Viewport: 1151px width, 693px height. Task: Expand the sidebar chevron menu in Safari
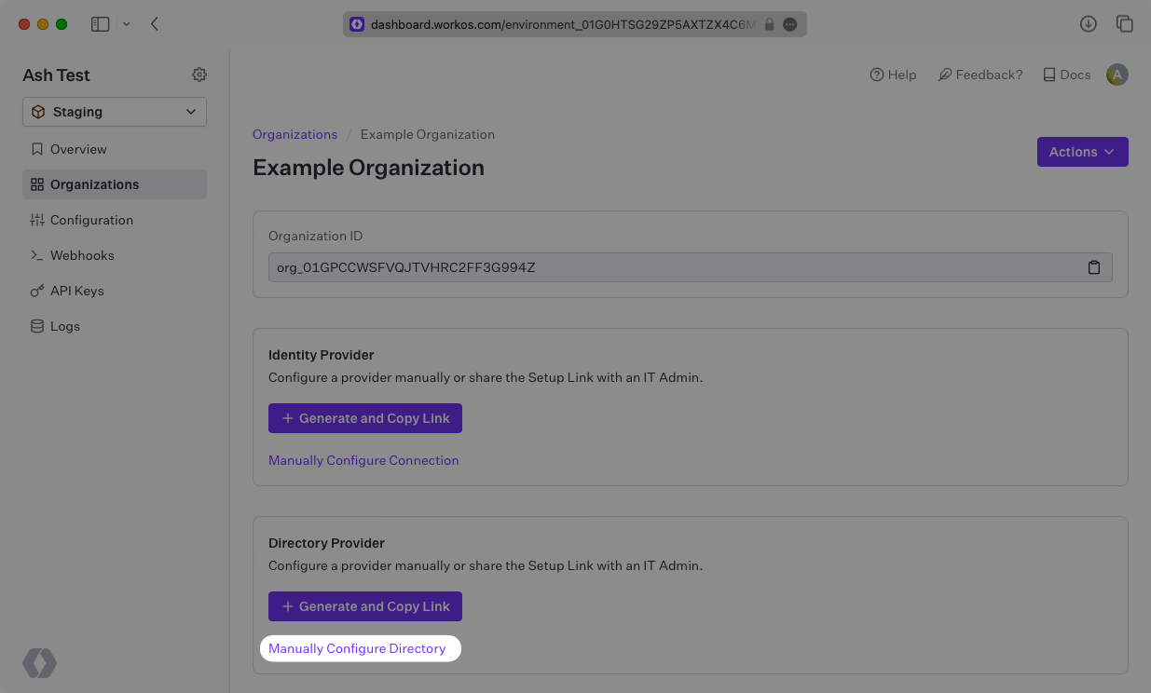127,24
